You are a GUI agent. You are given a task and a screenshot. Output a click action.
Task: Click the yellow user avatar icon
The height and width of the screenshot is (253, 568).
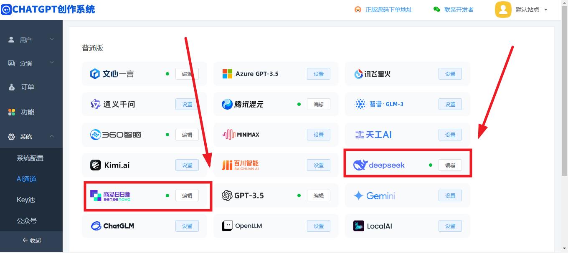coord(503,10)
